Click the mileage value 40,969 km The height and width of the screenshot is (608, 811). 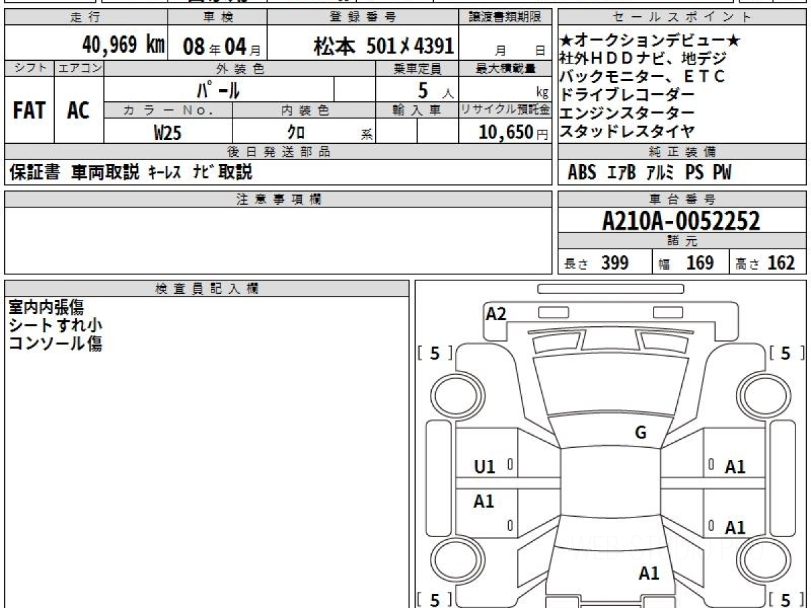[x=123, y=45]
